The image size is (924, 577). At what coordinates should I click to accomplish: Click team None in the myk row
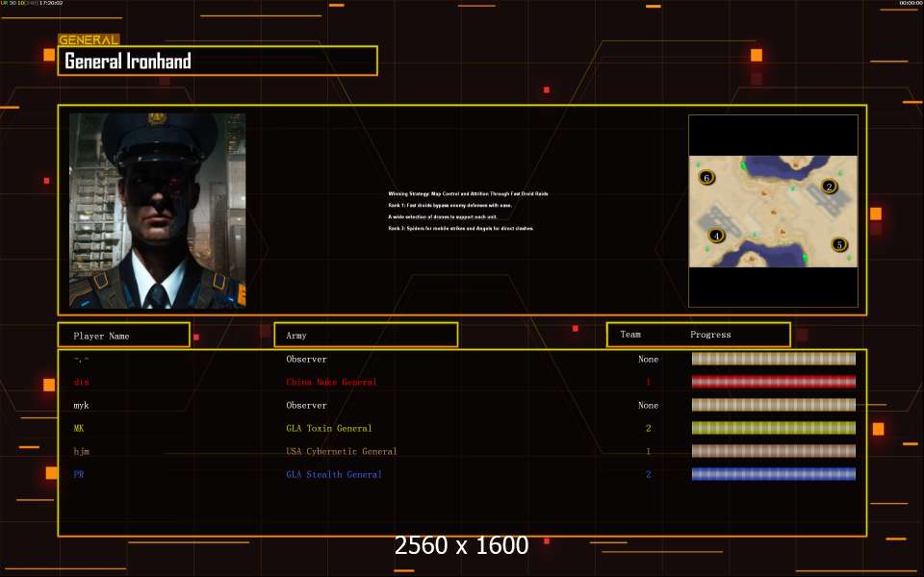648,405
